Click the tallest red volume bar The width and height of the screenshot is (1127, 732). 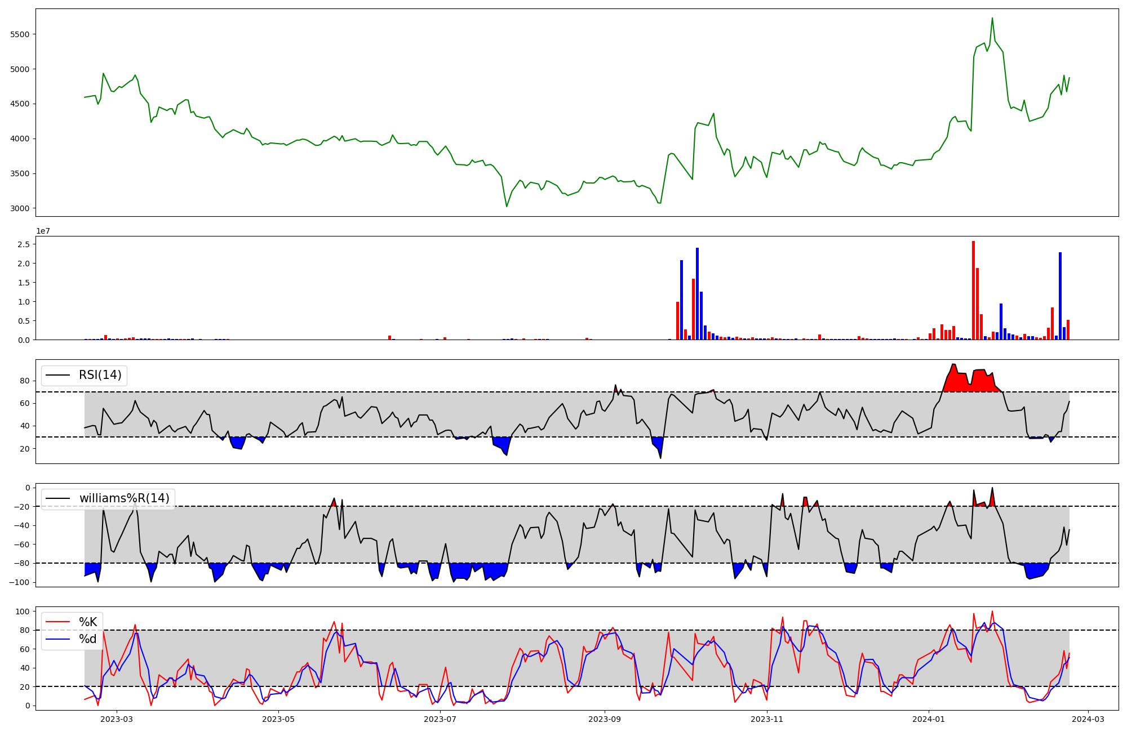pyautogui.click(x=973, y=291)
